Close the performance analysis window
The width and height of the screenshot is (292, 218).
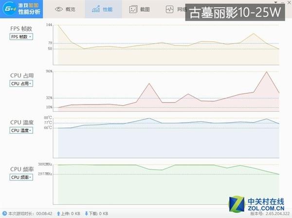(289, 2)
